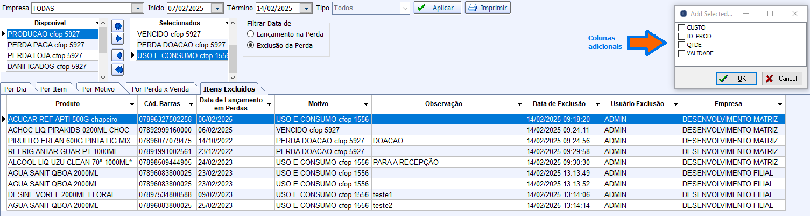810x216 pixels.
Task: Click the single left arrow remove button
Action: coord(117,55)
